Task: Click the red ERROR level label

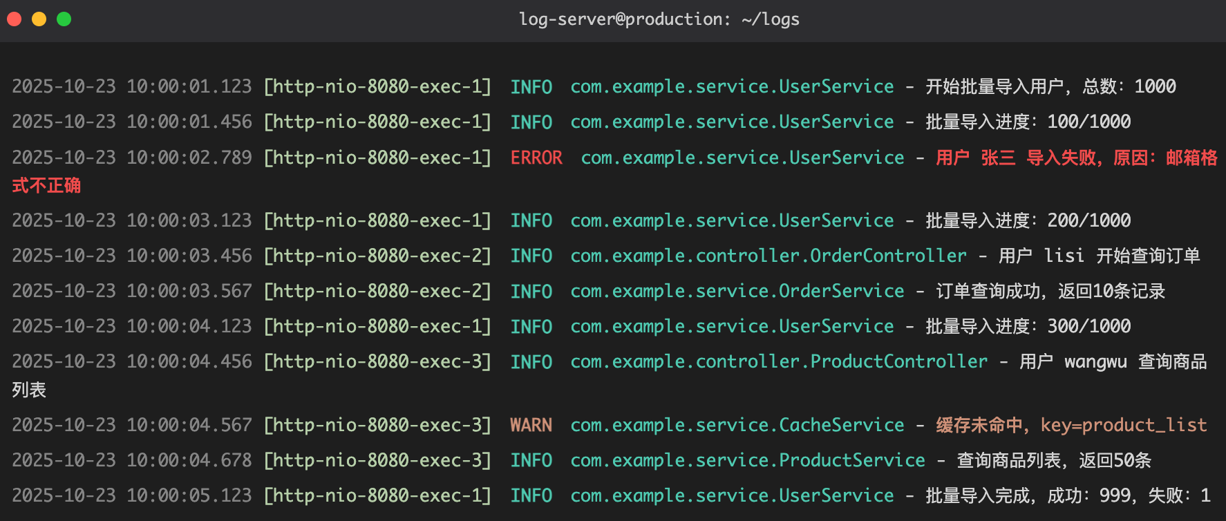Action: 536,158
